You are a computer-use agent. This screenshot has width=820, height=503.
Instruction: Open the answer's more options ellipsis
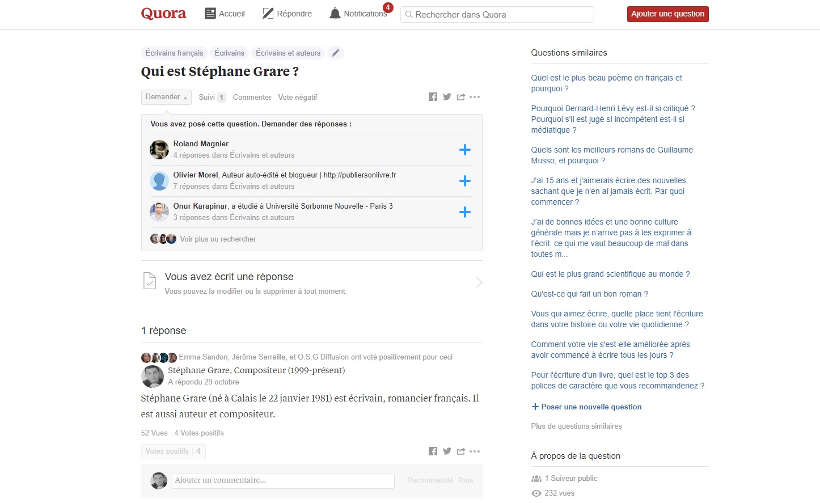(475, 451)
